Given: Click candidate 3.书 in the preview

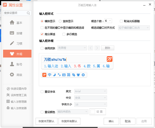Looking at the screenshot, I should click(x=78, y=66).
